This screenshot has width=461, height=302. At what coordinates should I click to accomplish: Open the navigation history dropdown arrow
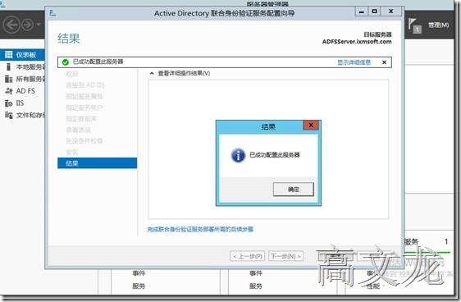39,25
